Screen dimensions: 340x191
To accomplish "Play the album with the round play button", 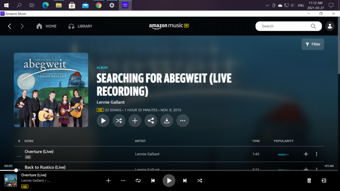I will [103, 121].
